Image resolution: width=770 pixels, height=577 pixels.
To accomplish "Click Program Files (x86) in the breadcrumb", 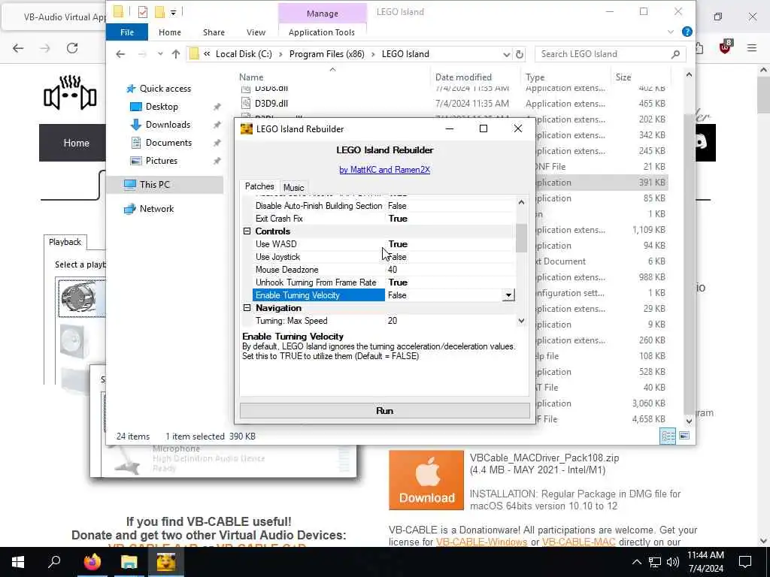I will (326, 54).
